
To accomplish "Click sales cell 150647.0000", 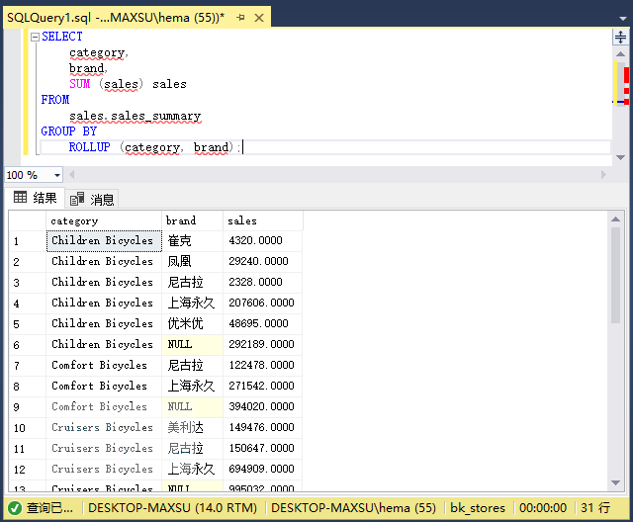I will 262,448.
